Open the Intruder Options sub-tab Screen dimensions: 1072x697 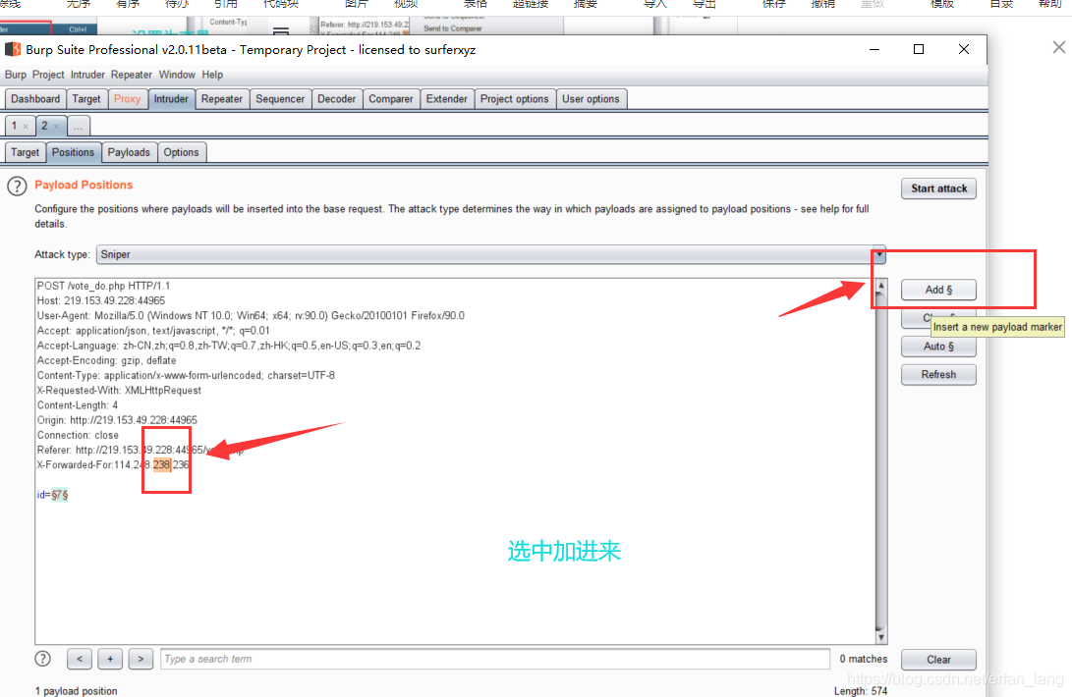181,152
